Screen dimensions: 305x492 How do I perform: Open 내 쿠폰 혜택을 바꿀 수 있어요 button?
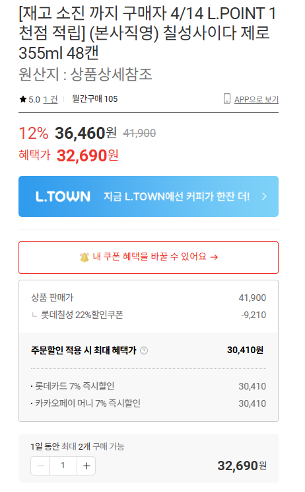coord(149,257)
